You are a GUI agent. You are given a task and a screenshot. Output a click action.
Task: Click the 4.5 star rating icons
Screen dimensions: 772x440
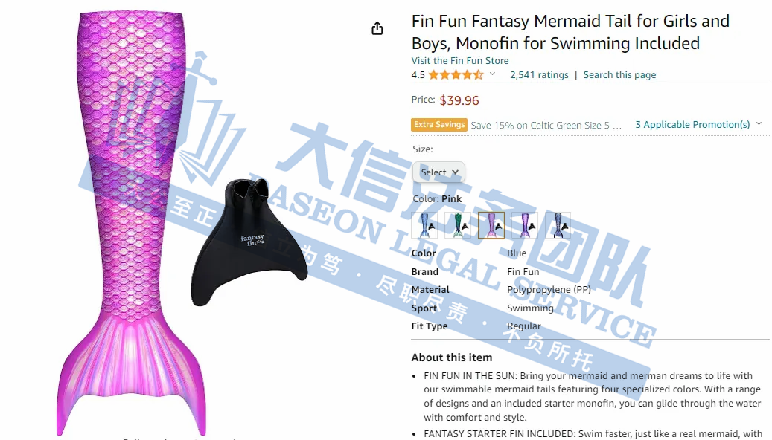(x=456, y=75)
